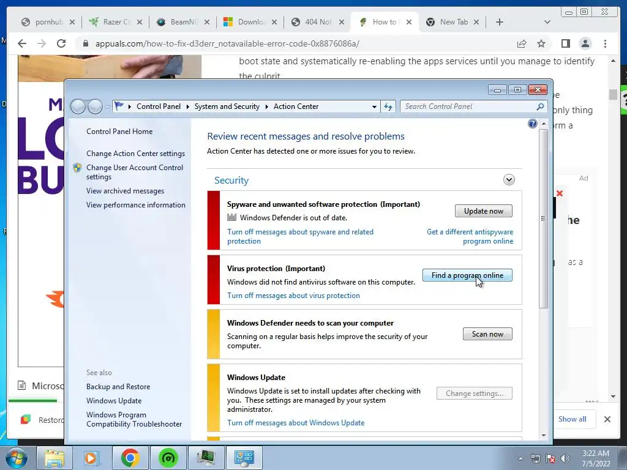The image size is (627, 470).
Task: Click Chrome's reload page icon
Action: coord(61,43)
